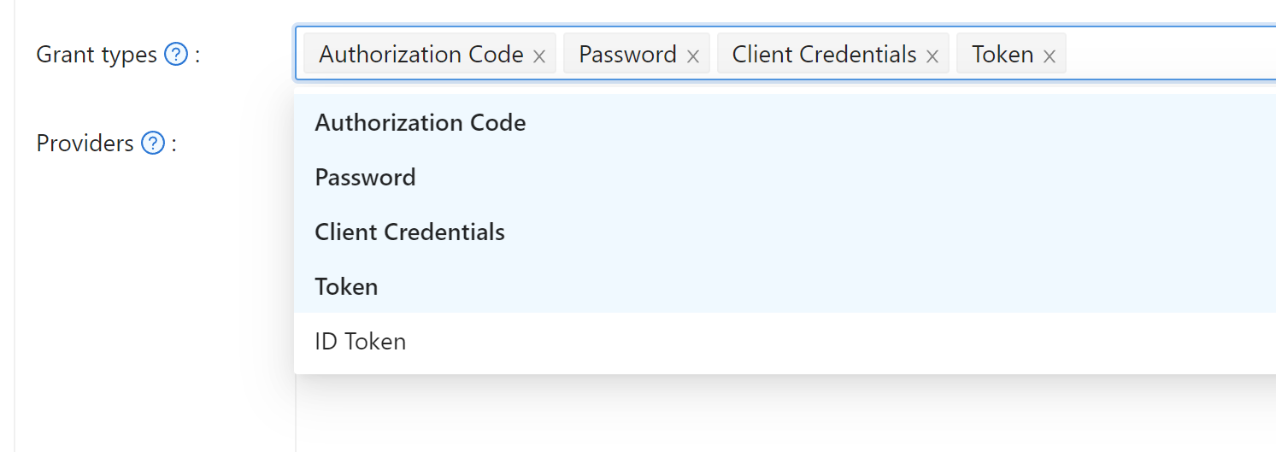Uncheck Client Credentials in the dropdown list
1276x452 pixels.
410,232
